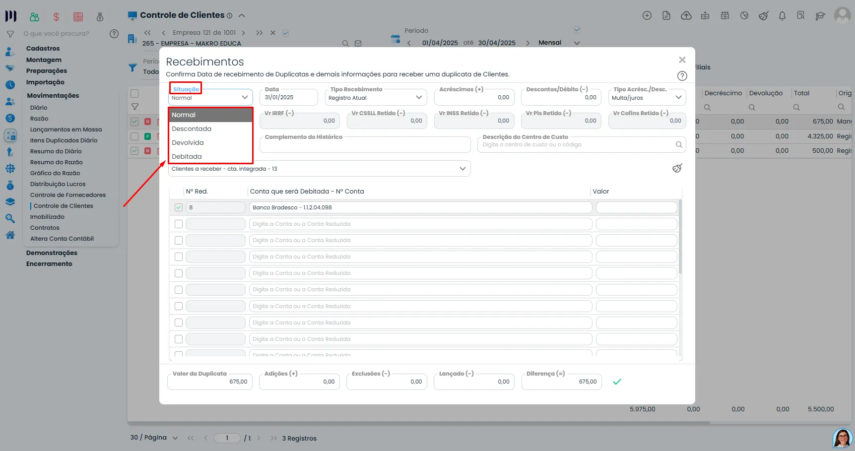855x451 pixels.
Task: Confirm with the green checkmark icon
Action: [617, 382]
